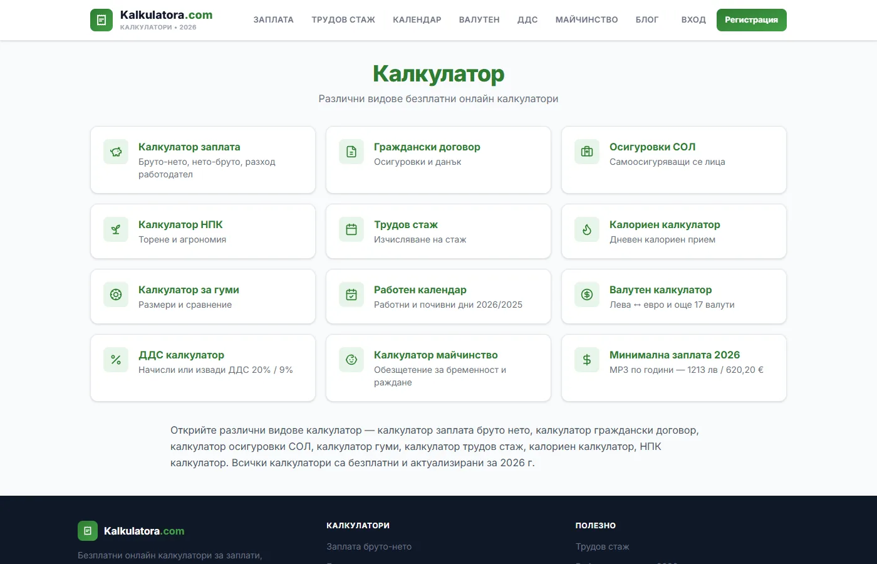Viewport: 877px width, 564px height.
Task: Click footer link Заплата бруто-нето
Action: coord(369,546)
